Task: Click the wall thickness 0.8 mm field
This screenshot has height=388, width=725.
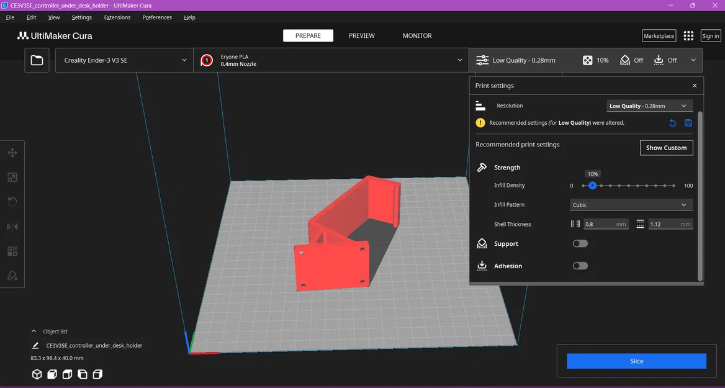Action: [606, 224]
